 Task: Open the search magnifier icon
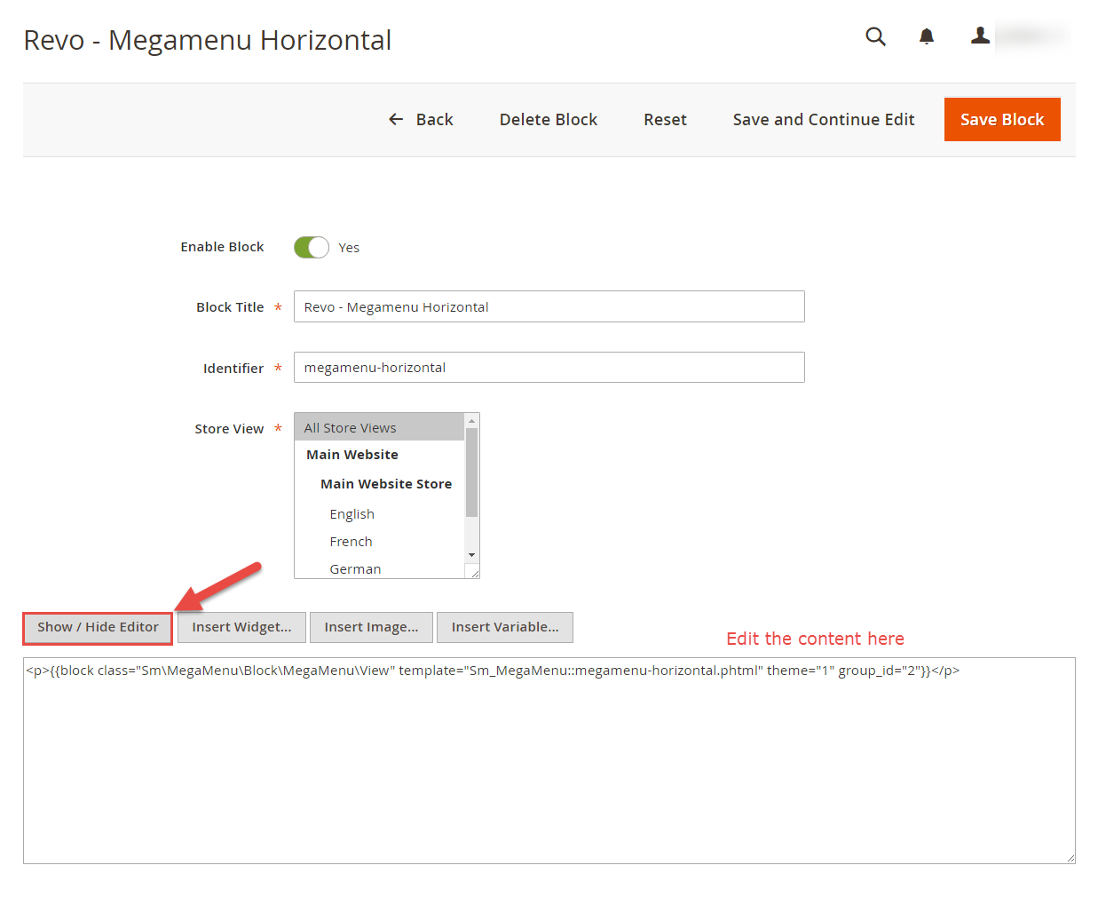[875, 36]
